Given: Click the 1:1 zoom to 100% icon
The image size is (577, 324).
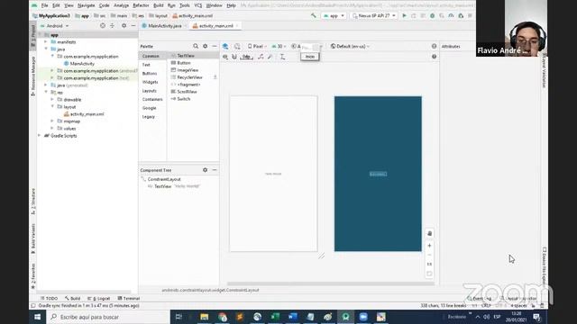Looking at the screenshot, I should coord(429,264).
